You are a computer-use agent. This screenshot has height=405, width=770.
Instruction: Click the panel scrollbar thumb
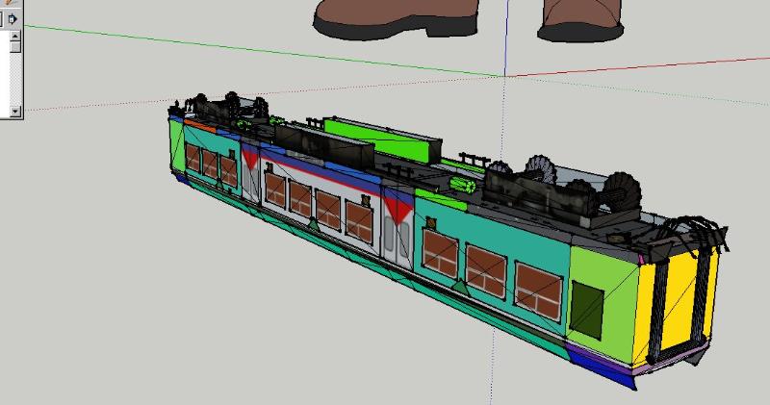(x=15, y=47)
